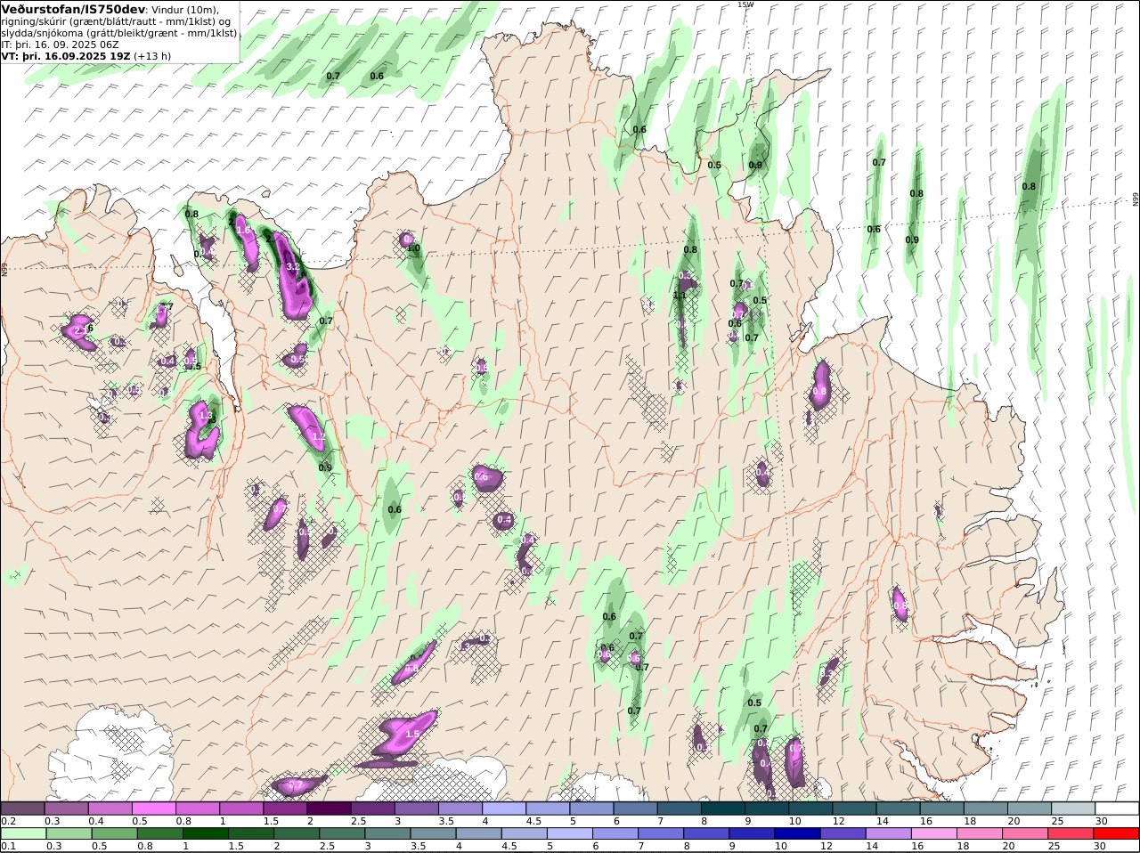Click the 1.5 swatch in the snow legend
The width and height of the screenshot is (1140, 853).
[x=285, y=808]
